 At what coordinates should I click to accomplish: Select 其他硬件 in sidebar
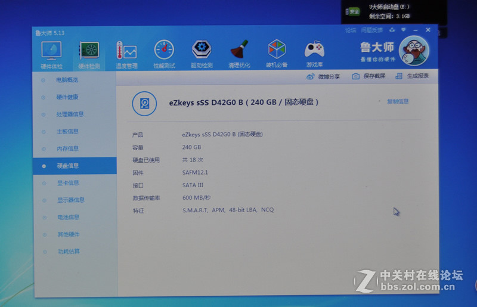click(69, 234)
